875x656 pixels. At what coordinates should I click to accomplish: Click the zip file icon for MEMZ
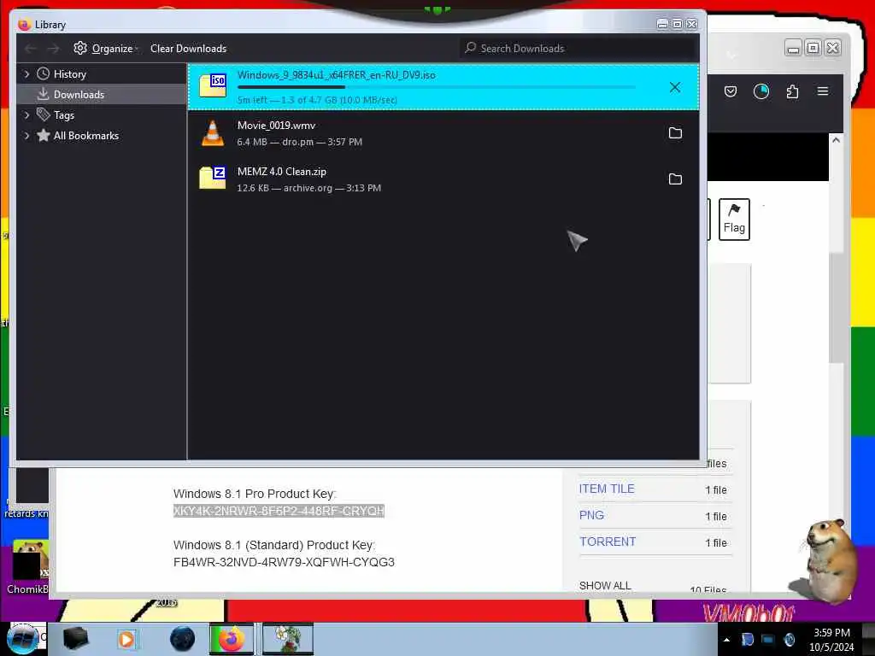tap(213, 179)
